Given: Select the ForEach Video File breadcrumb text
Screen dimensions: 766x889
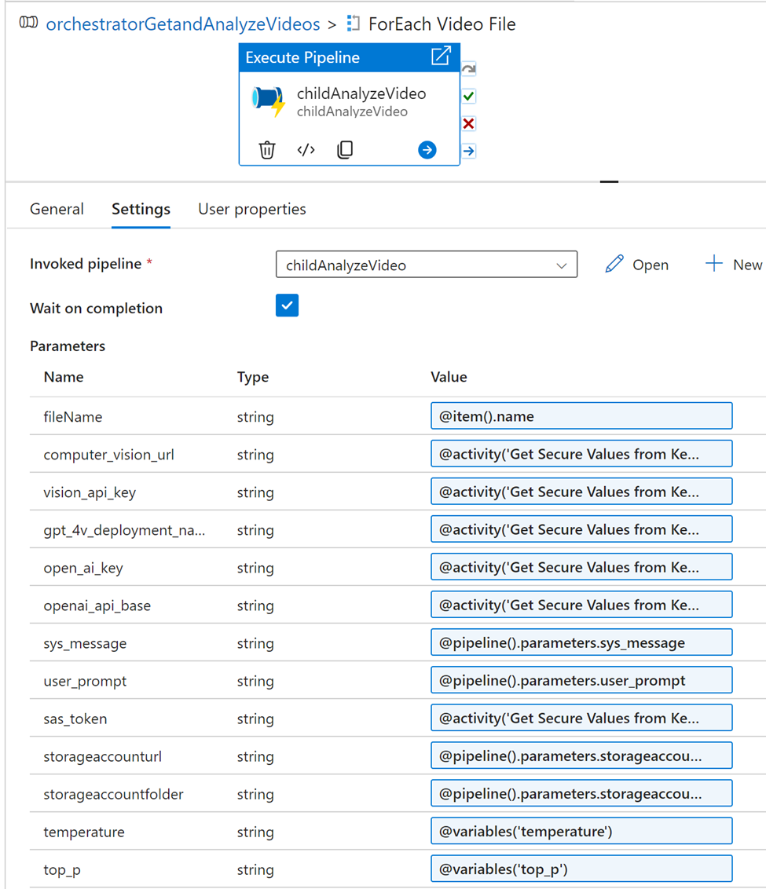Looking at the screenshot, I should (x=442, y=24).
